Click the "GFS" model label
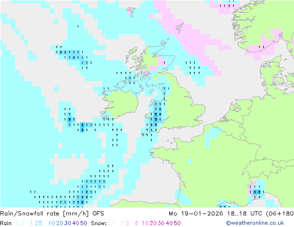The height and width of the screenshot is (227, 294). [x=98, y=214]
